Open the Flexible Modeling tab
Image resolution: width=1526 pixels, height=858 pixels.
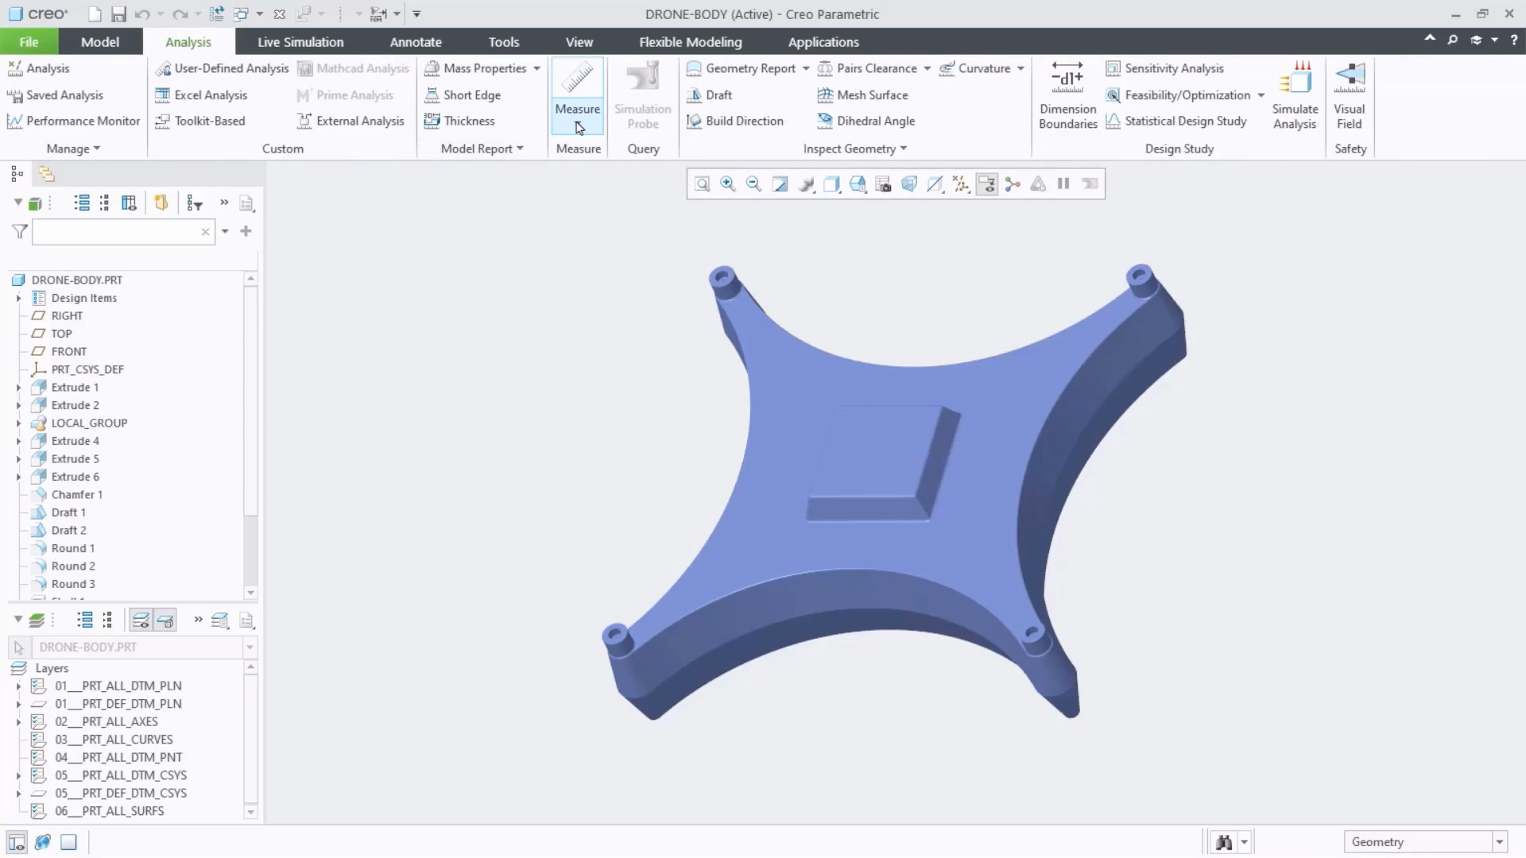coord(690,42)
